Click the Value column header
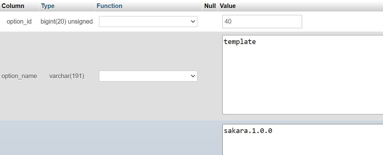Image resolution: width=383 pixels, height=155 pixels. (x=228, y=6)
